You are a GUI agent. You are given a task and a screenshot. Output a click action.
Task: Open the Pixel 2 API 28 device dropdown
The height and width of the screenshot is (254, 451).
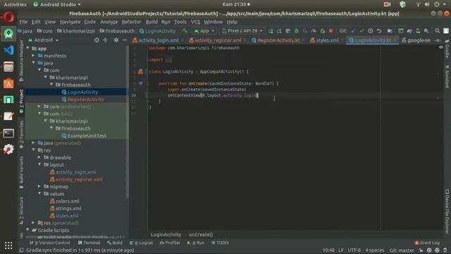click(242, 31)
